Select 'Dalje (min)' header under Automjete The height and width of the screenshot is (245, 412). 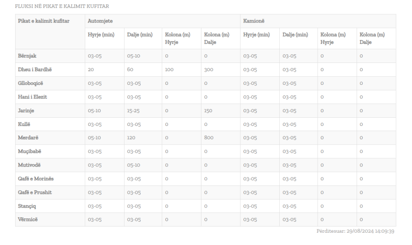point(140,35)
